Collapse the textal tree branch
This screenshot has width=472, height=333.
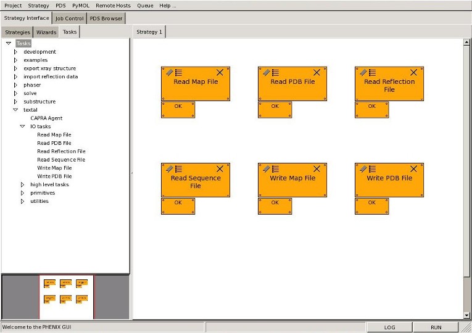(x=16, y=110)
